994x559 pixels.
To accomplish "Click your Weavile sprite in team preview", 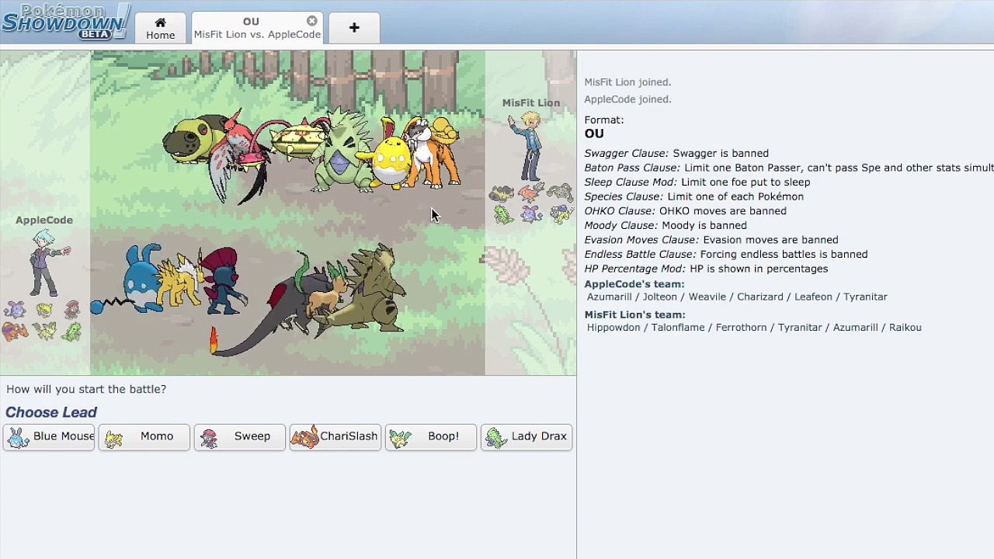I will click(x=222, y=279).
